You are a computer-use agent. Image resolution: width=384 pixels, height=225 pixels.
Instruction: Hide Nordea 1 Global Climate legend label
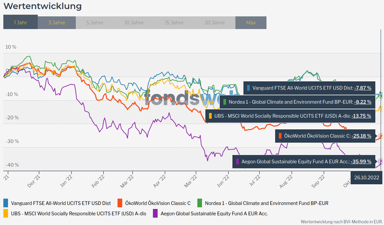[x=266, y=203]
